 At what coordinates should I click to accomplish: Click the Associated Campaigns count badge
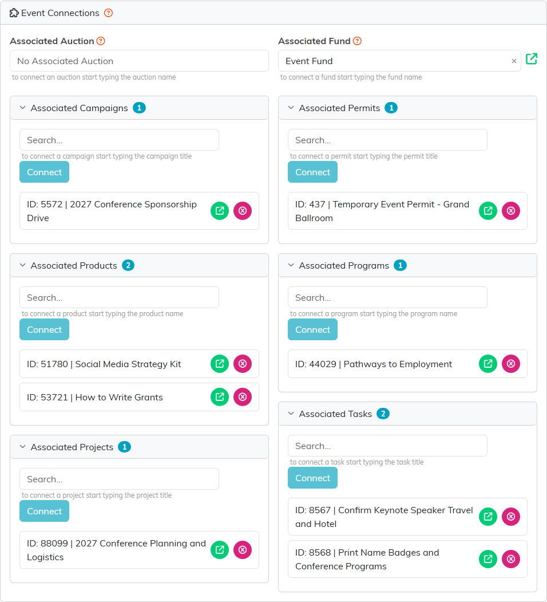(139, 108)
